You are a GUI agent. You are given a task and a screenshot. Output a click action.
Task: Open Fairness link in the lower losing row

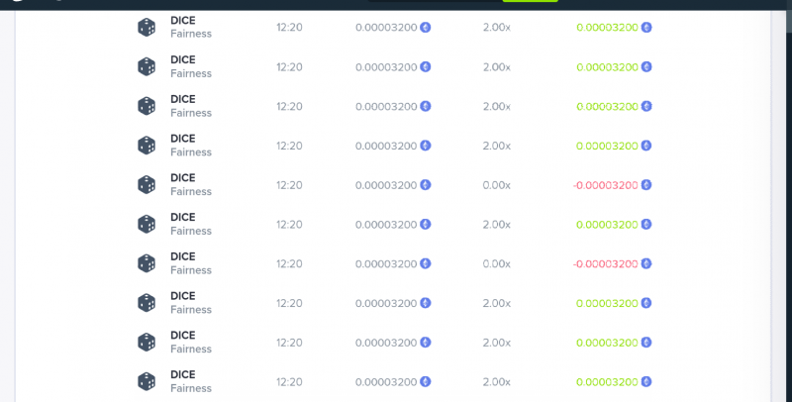191,270
